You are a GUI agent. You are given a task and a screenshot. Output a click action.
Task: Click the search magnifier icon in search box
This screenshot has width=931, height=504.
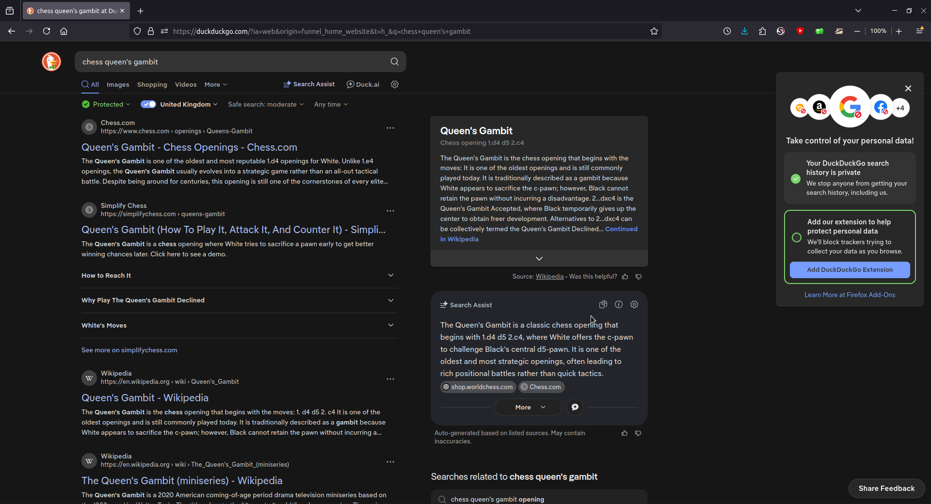click(395, 62)
